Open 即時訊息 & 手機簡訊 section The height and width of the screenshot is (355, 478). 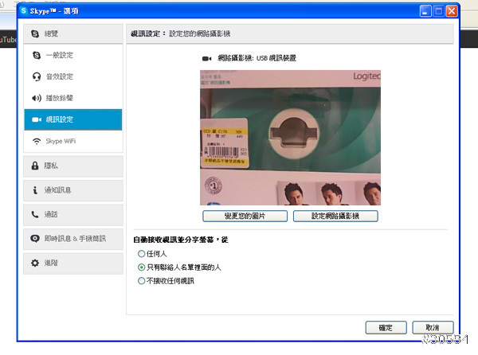[x=73, y=239]
